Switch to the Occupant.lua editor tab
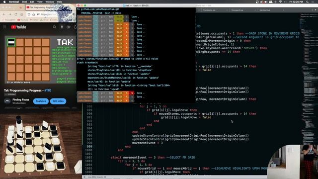Viewport: 318px width, 179px height. click(x=238, y=10)
